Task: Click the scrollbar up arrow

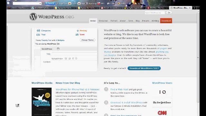Action: click(x=198, y=12)
